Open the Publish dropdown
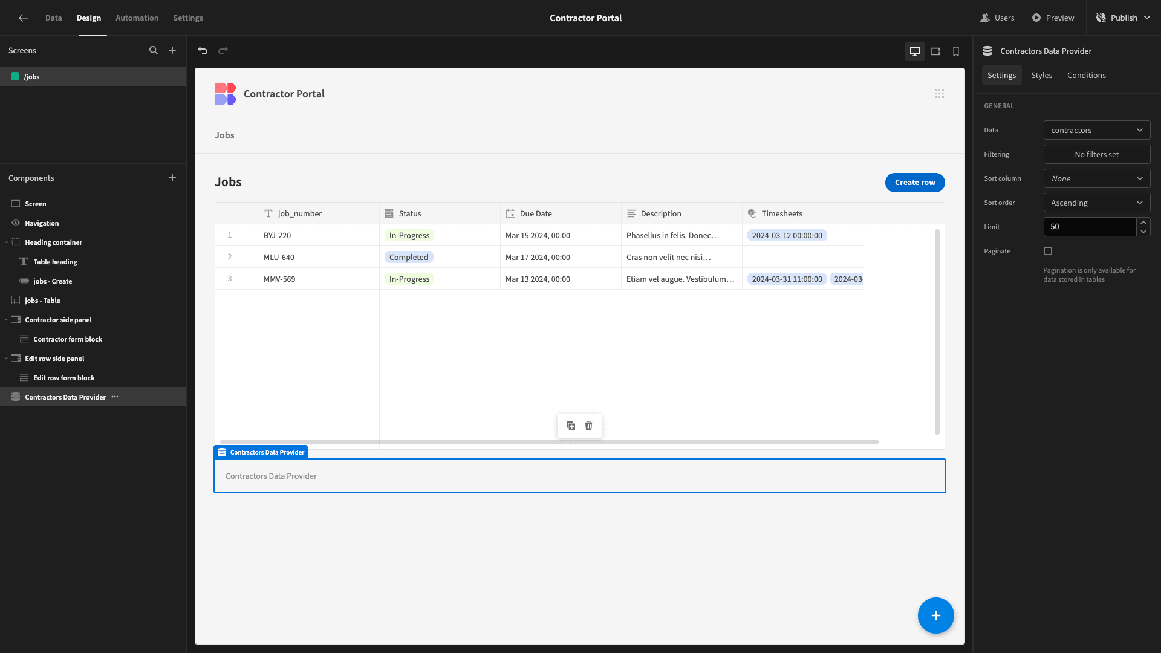 click(x=1124, y=18)
